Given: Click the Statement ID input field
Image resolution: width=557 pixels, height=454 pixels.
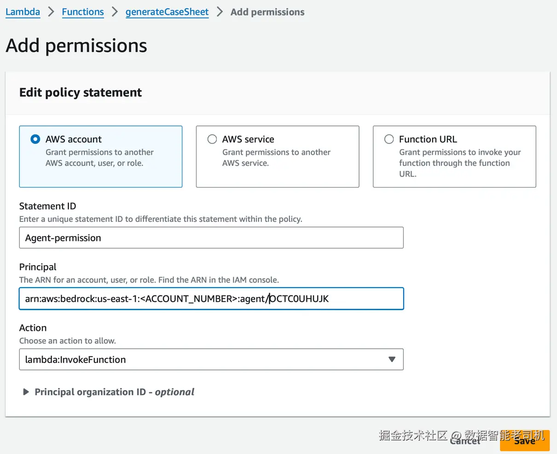Looking at the screenshot, I should [211, 238].
